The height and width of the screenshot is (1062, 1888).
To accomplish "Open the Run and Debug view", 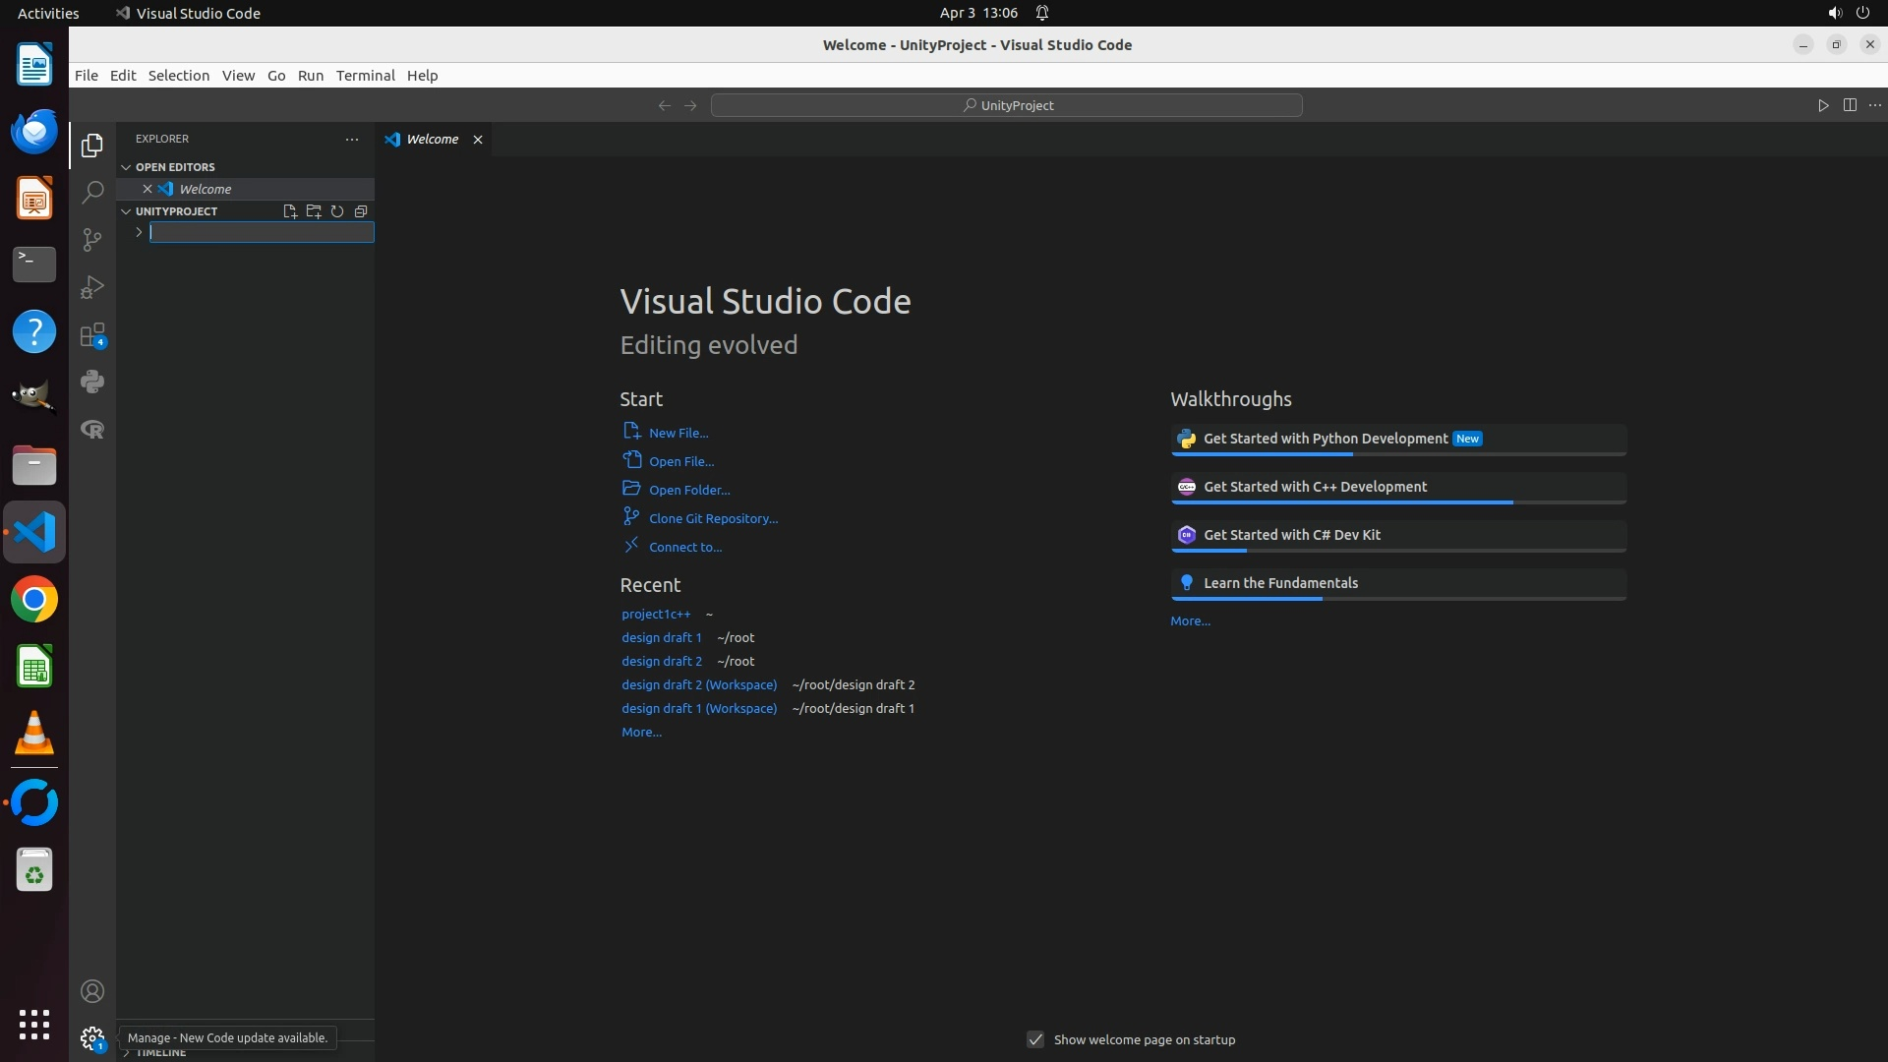I will click(92, 287).
